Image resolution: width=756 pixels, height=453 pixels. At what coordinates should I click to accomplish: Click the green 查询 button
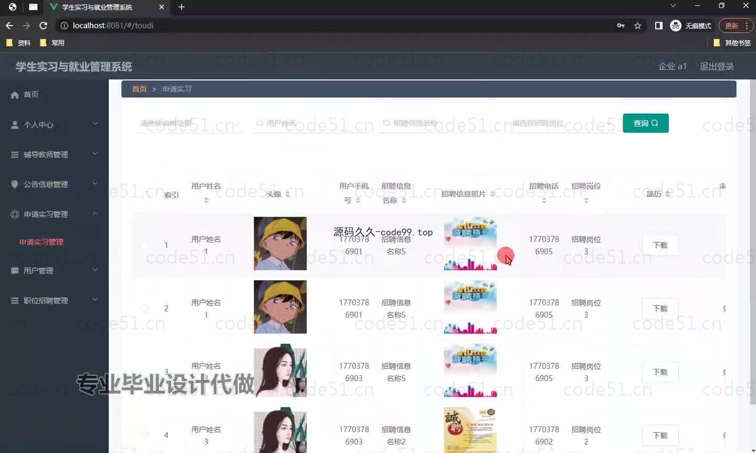coord(646,123)
